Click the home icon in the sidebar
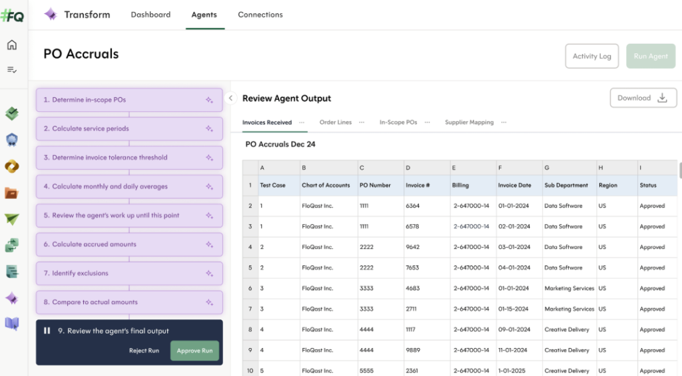The image size is (682, 376). 11,45
